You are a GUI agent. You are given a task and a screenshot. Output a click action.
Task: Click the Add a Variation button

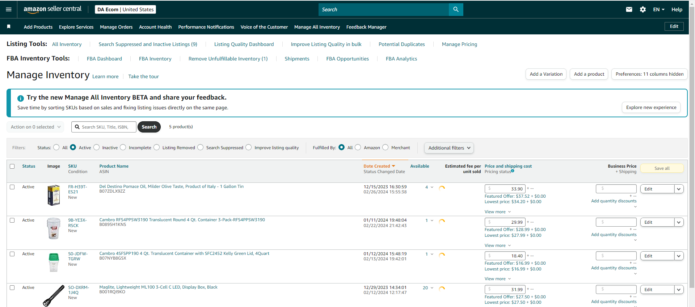(x=546, y=74)
